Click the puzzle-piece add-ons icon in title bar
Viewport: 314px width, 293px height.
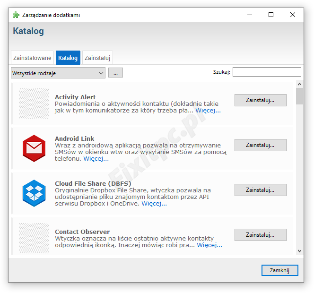point(16,15)
